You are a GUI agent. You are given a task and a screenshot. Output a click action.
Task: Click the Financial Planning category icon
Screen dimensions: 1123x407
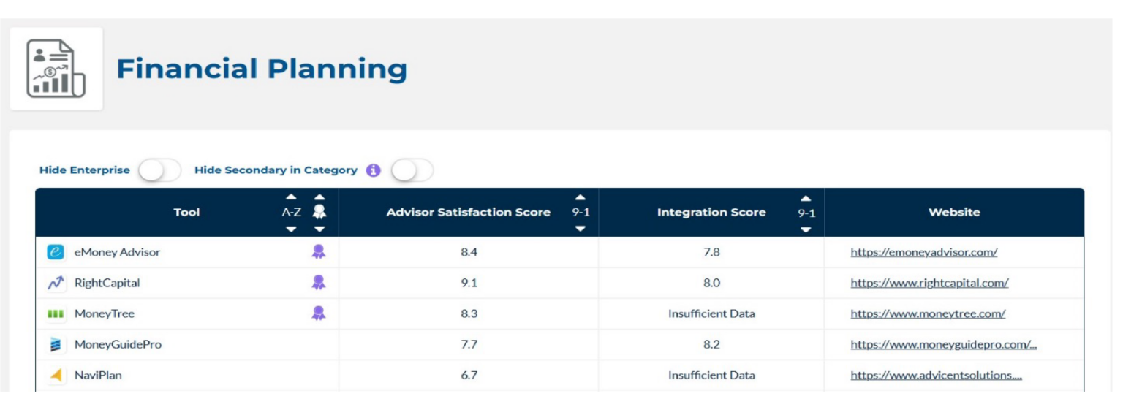pos(56,69)
